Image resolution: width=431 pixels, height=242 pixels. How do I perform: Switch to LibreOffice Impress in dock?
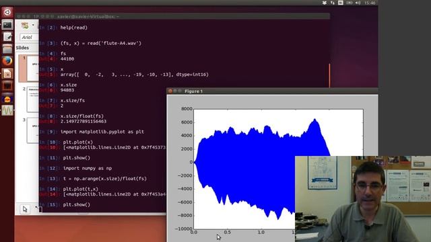7,73
